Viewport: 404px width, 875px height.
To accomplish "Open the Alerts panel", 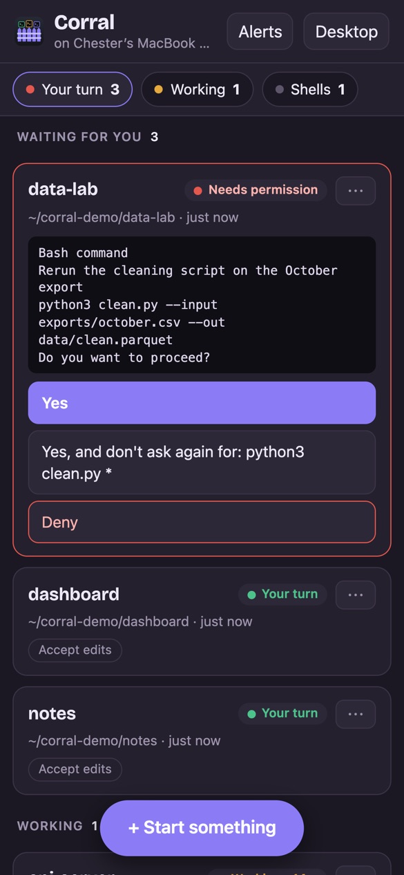I will 260,32.
